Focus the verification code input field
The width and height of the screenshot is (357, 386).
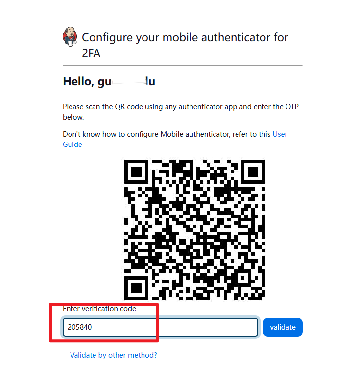(161, 327)
